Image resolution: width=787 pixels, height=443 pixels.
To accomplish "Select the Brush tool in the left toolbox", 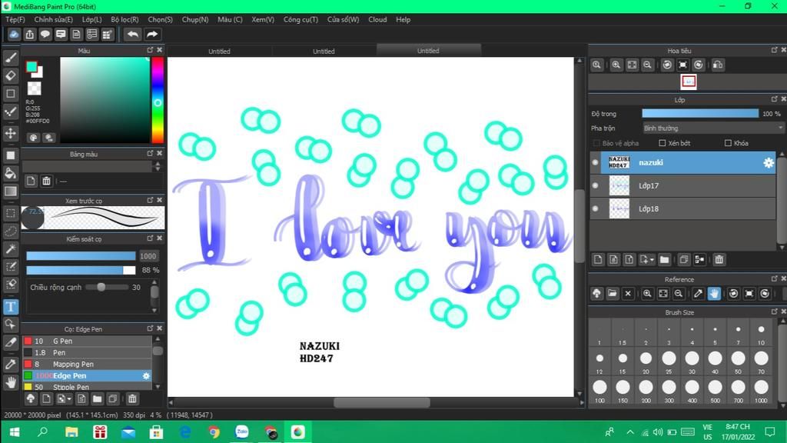I will coord(11,58).
